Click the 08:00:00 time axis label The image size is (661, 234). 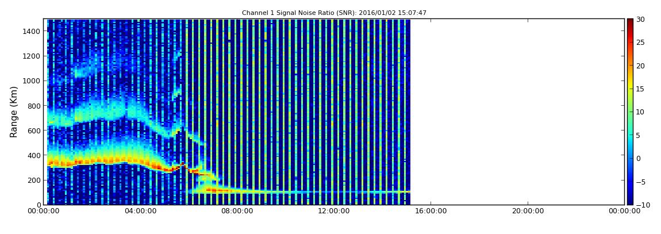click(x=237, y=211)
